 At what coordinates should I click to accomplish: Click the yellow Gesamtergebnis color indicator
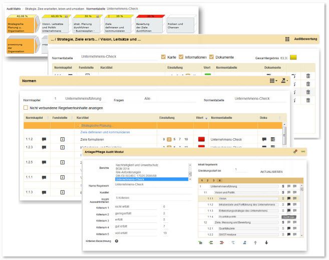293,57
